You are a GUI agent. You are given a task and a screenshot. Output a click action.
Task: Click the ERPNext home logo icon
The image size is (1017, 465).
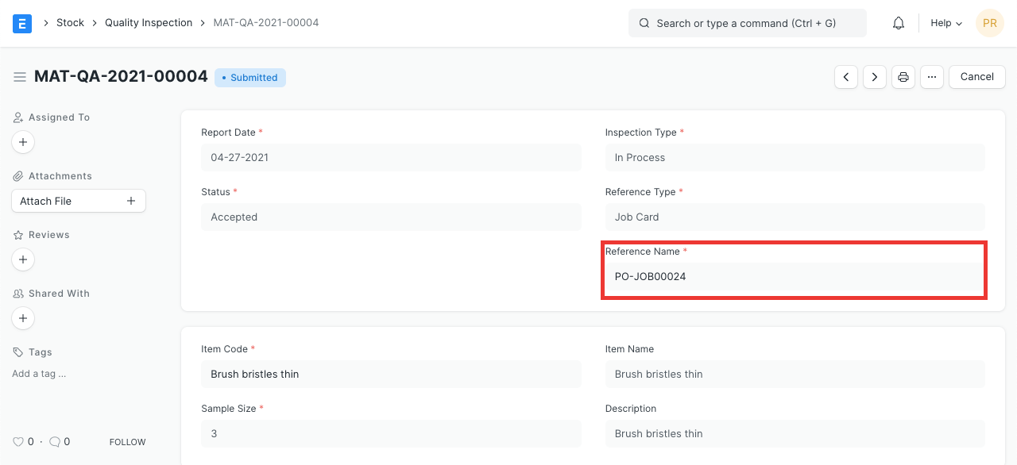22,23
